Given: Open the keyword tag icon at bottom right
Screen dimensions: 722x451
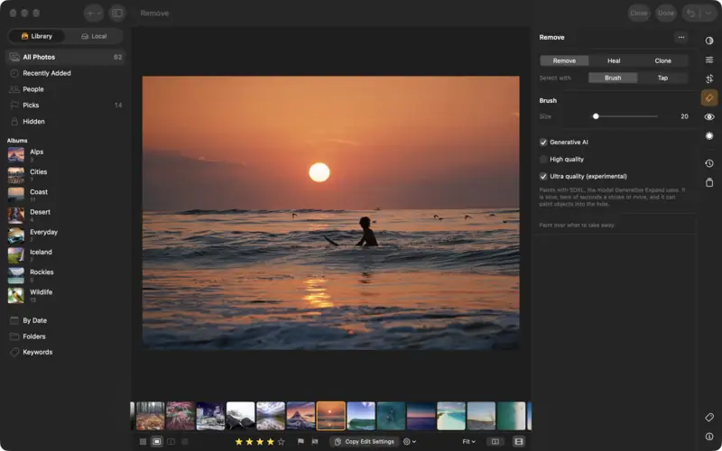Looking at the screenshot, I should point(709,418).
